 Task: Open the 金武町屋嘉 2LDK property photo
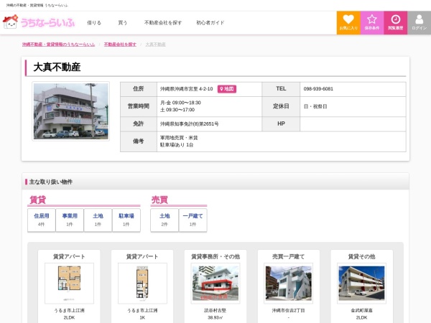click(362, 284)
